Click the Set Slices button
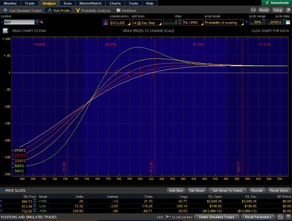The width and height of the screenshot is (292, 221). (x=197, y=191)
